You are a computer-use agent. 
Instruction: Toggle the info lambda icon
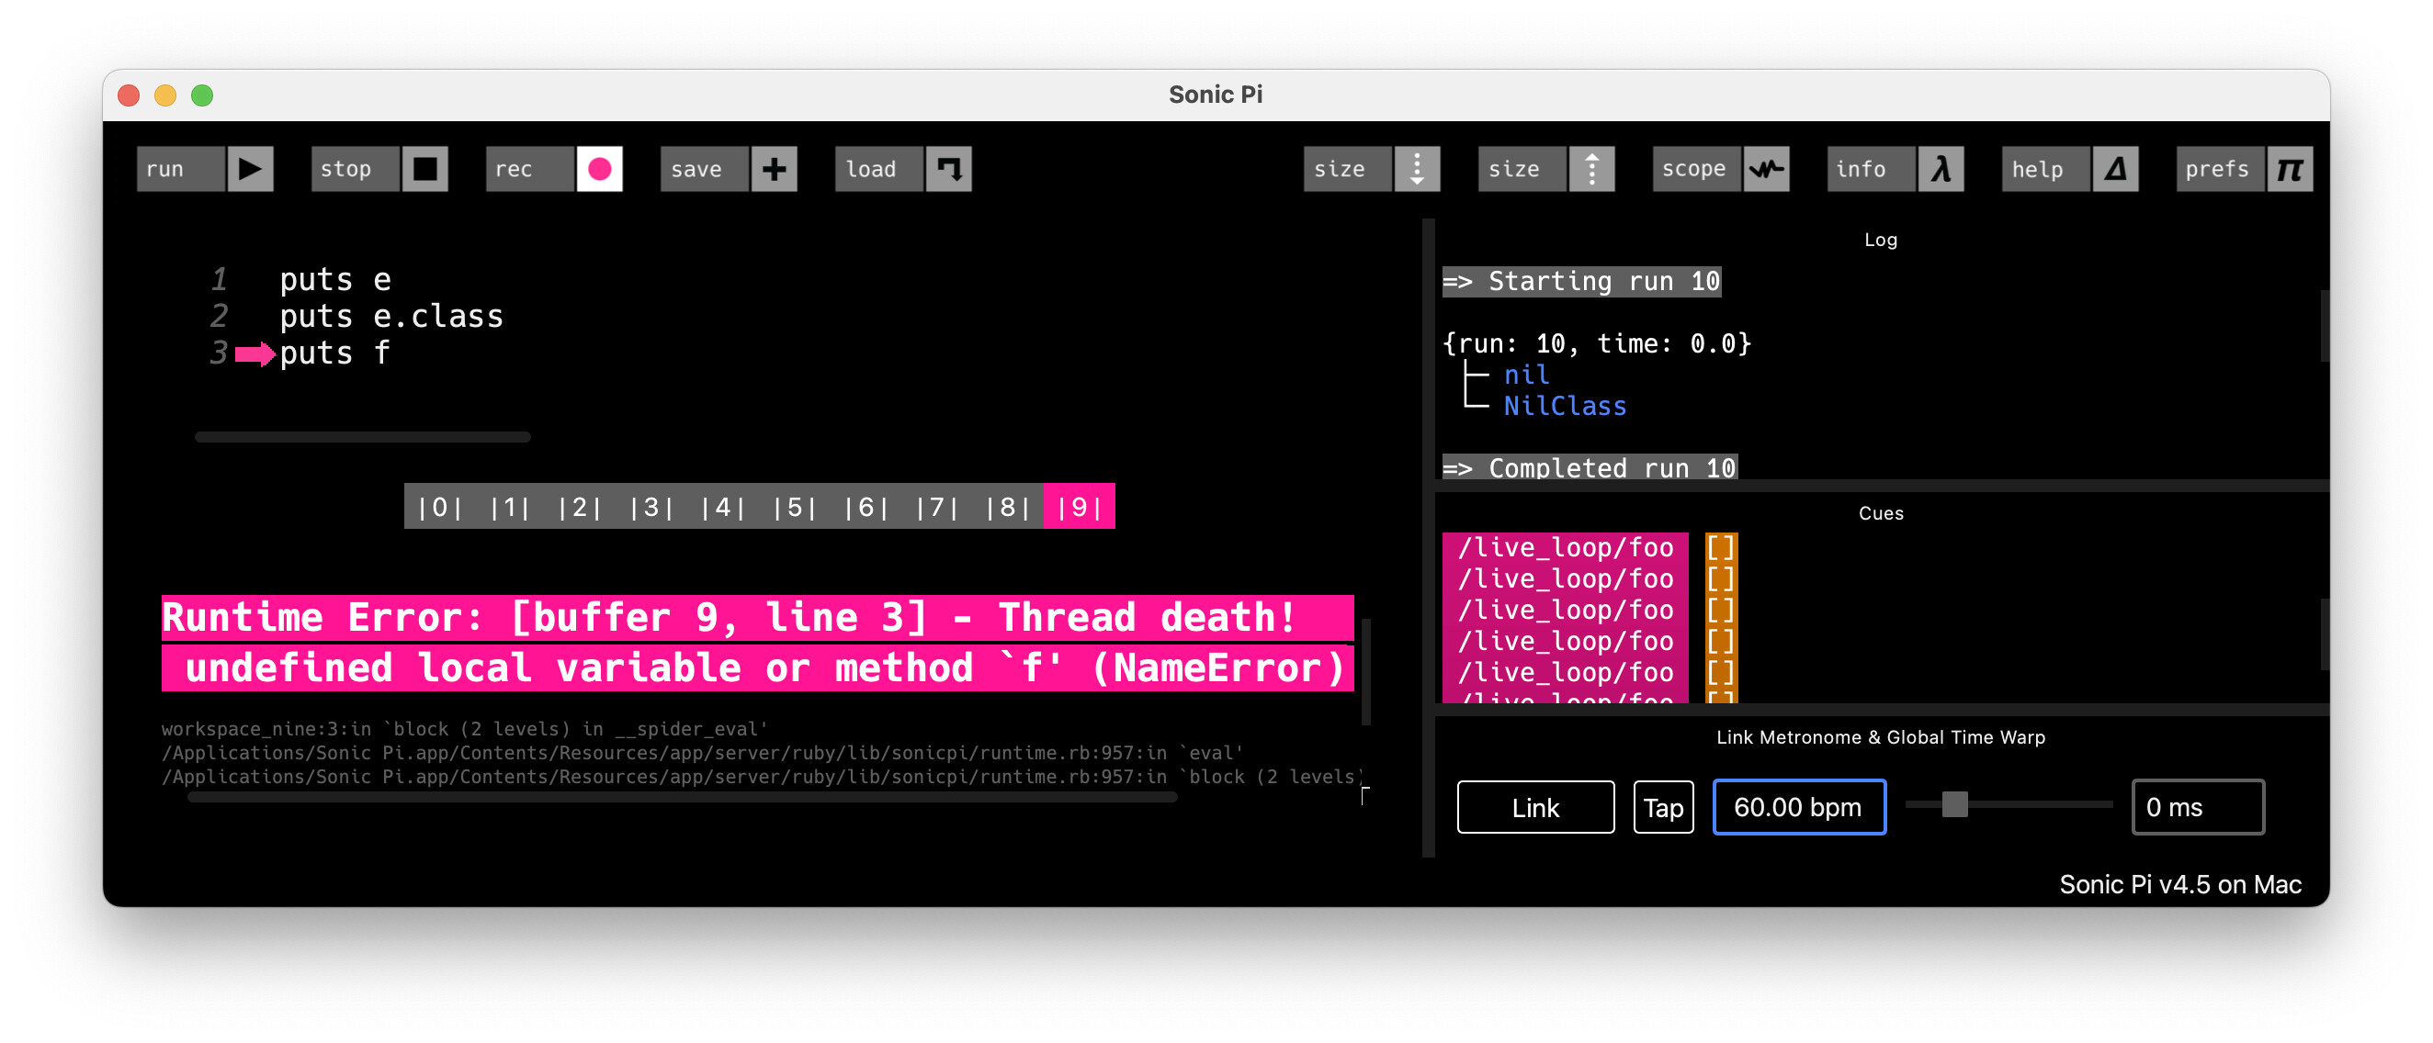1940,169
